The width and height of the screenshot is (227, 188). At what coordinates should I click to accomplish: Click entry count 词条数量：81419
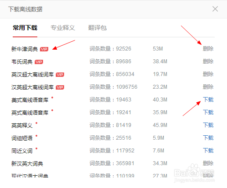110,125
